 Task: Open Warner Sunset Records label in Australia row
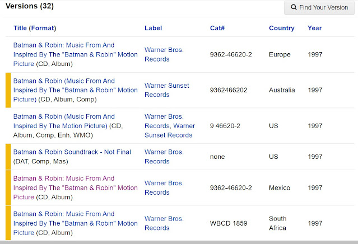[x=167, y=90]
